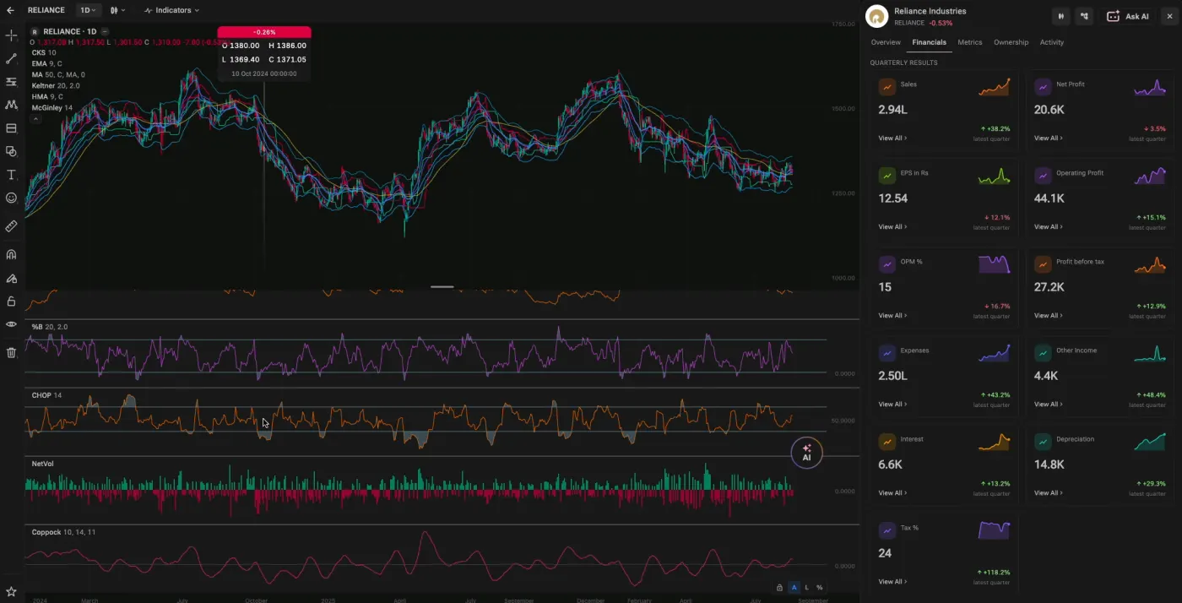Select the crosshair cursor tool
1182x603 pixels.
(11, 35)
